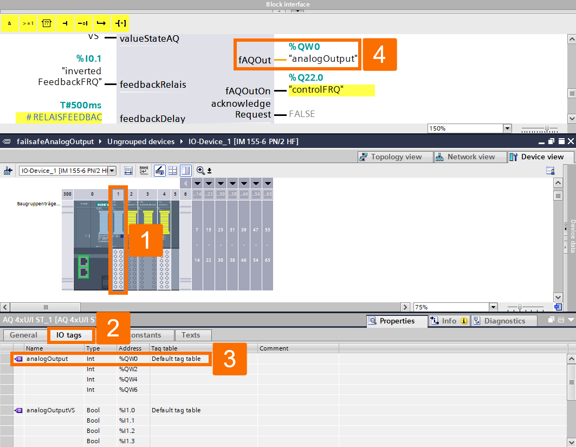This screenshot has height=447, width=576.
Task: Open the IO tags tab
Action: pyautogui.click(x=70, y=335)
